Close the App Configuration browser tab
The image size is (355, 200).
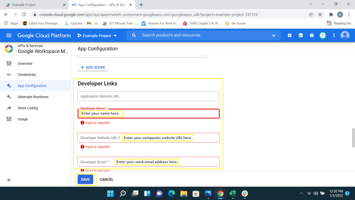tap(131, 5)
